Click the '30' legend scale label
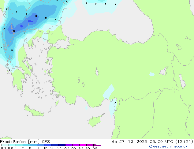Image resolution: width=194 pixels, height=149 pixels. click(66, 148)
